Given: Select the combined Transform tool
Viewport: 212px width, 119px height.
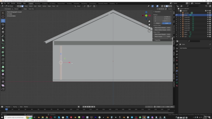Looking at the screenshot, I should [3, 32].
